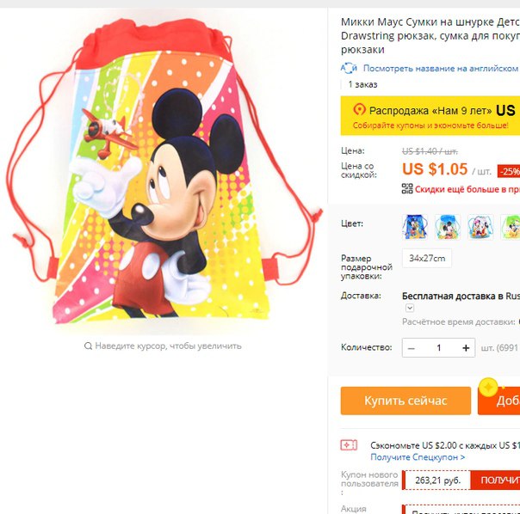
Task: Open the Посмотреть название на английском link
Action: pos(441,68)
